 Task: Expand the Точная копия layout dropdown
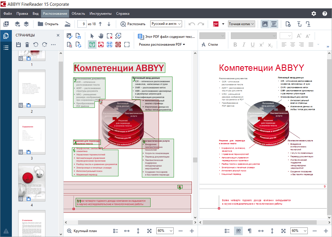tap(241, 24)
